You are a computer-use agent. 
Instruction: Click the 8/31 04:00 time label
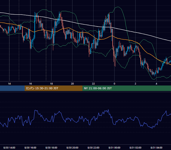[x=156, y=147]
